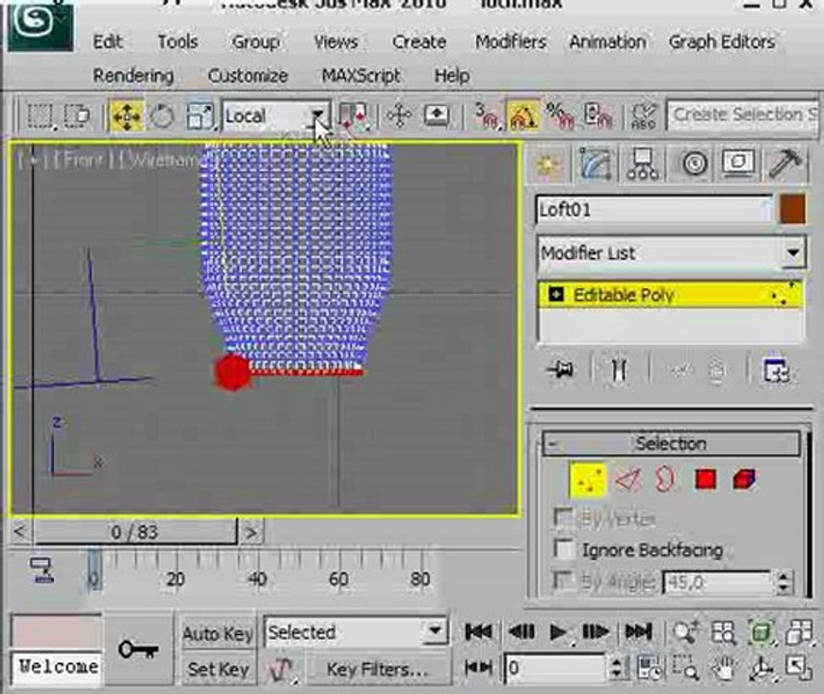Click the 3ds Max application logo button
This screenshot has width=824, height=694.
pyautogui.click(x=40, y=25)
